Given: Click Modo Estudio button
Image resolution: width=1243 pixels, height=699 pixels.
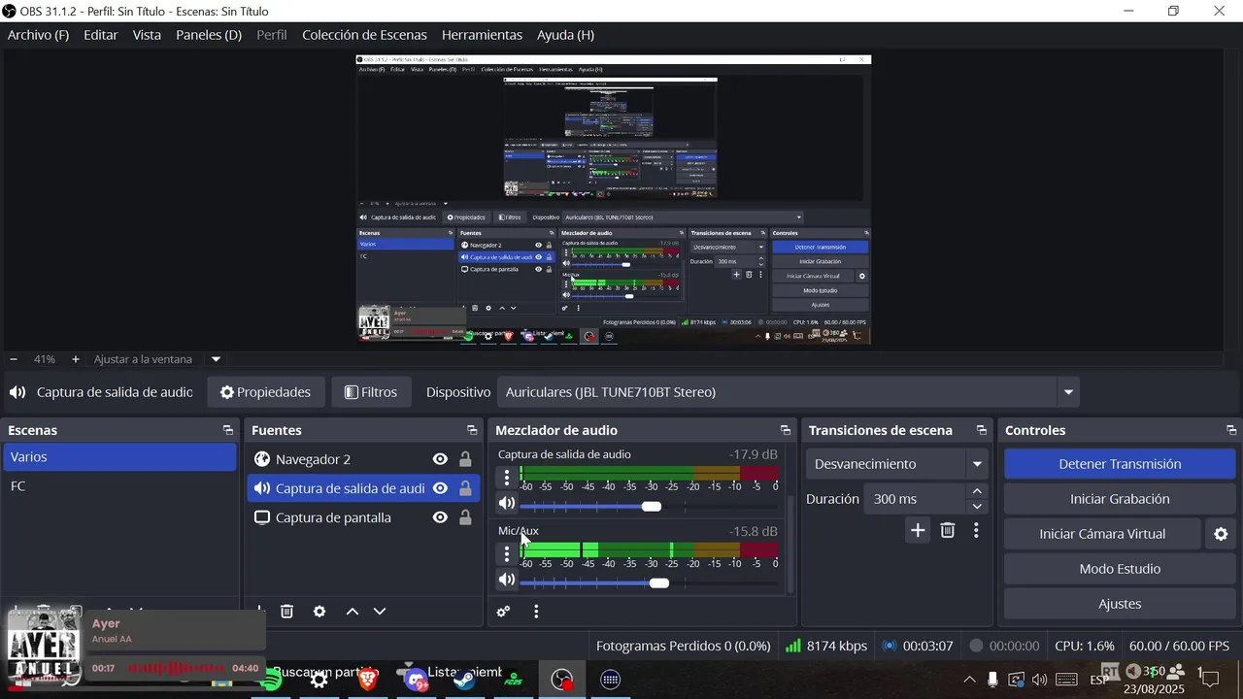Looking at the screenshot, I should click(1120, 569).
